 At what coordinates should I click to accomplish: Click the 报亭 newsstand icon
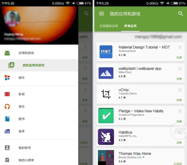click(x=7, y=131)
